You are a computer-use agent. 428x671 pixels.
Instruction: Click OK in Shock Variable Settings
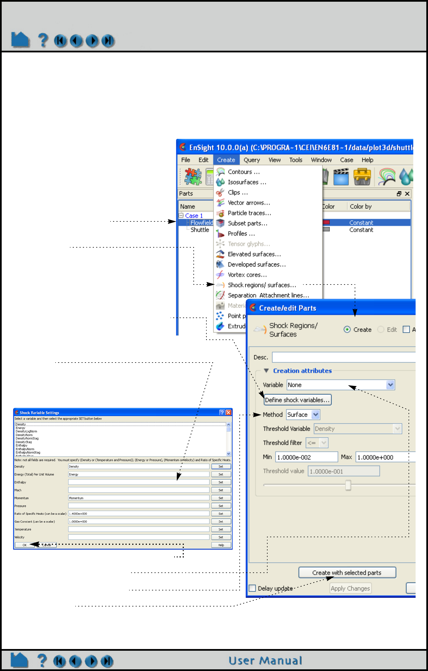pyautogui.click(x=25, y=545)
